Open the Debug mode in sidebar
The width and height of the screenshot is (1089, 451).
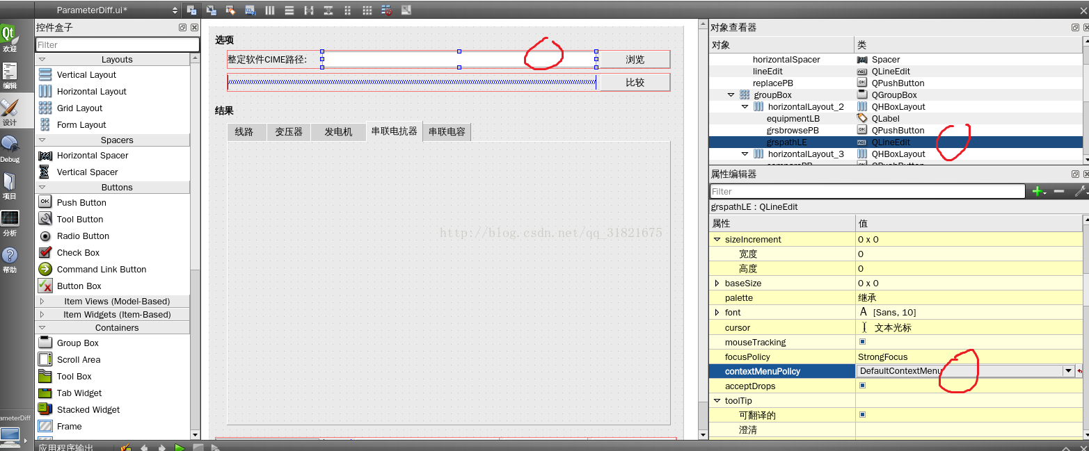point(9,149)
